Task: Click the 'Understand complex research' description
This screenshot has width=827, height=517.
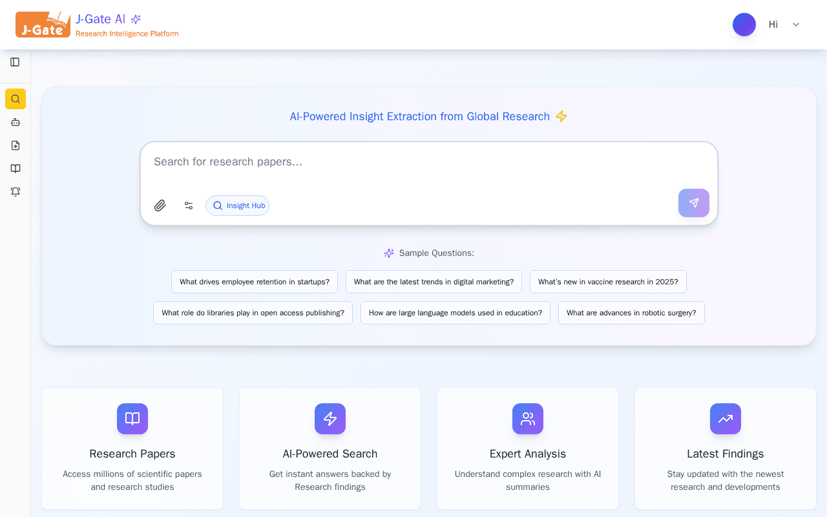Action: (528, 480)
